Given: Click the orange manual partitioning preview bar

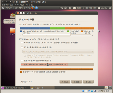Looking at the screenshot, I should 56,69.
